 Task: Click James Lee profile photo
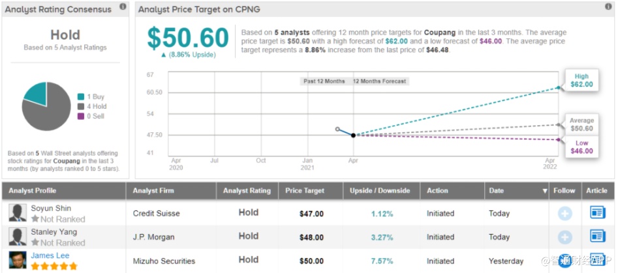pos(18,259)
